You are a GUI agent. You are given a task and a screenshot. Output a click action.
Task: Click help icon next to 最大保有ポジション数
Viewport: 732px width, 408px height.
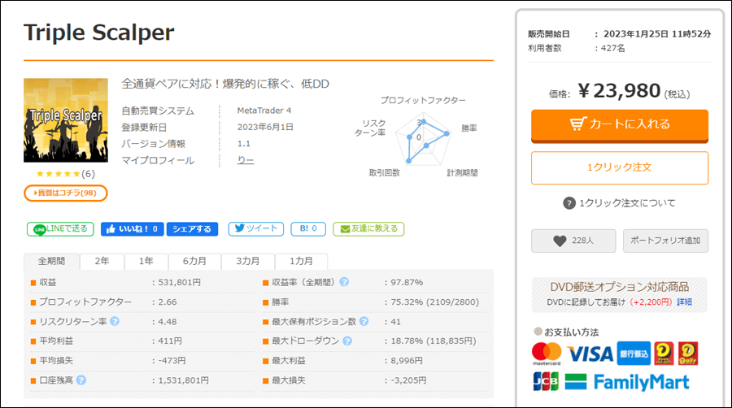(x=364, y=321)
